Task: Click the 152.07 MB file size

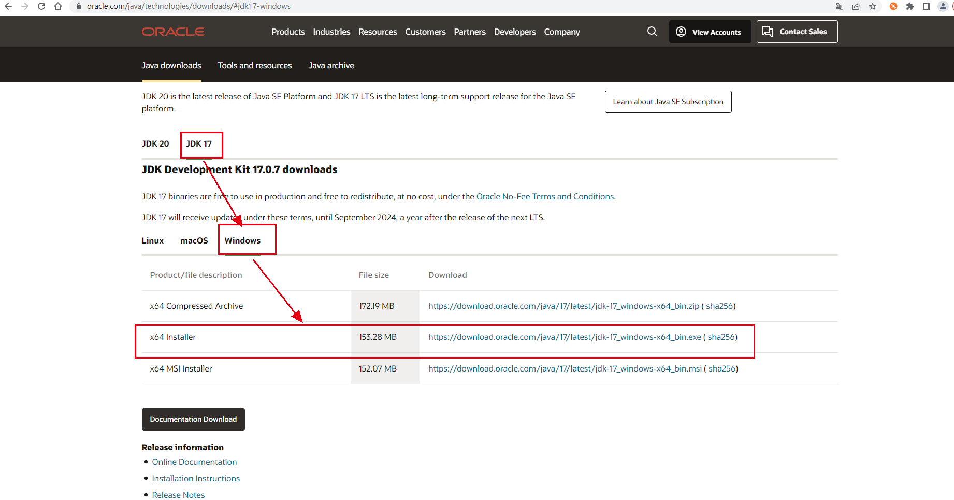Action: pyautogui.click(x=378, y=368)
